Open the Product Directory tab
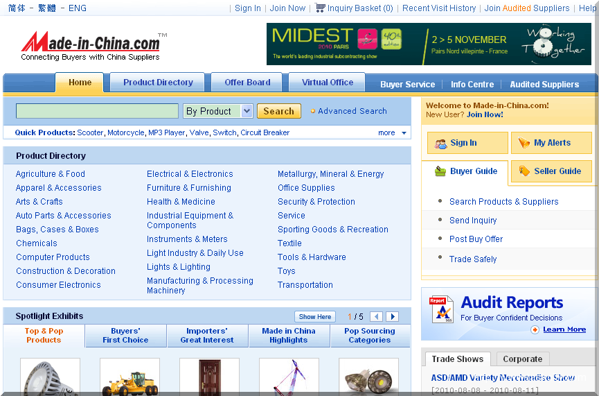Screen dimensions: 599x396 point(158,83)
